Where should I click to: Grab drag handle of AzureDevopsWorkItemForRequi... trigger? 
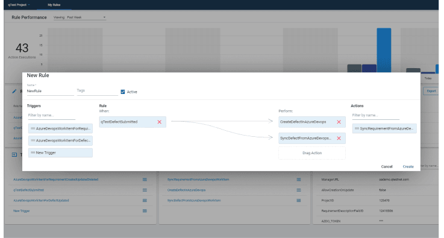33,128
